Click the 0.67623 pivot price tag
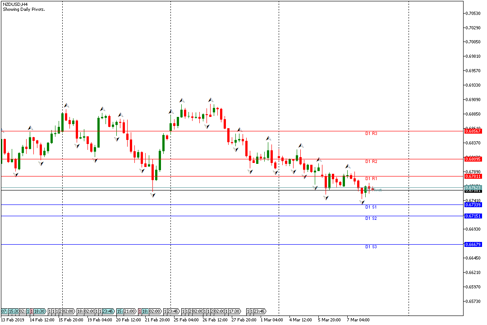 [x=473, y=187]
